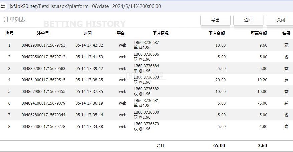Select bet detail LB60 3736679
This screenshot has width=293, height=152.
click(x=146, y=124)
